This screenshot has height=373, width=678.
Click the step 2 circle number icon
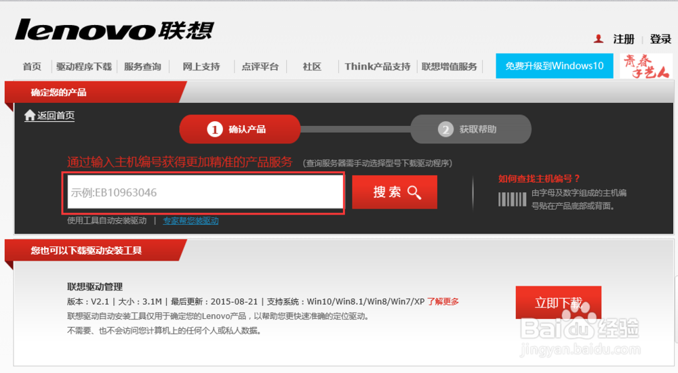[445, 129]
